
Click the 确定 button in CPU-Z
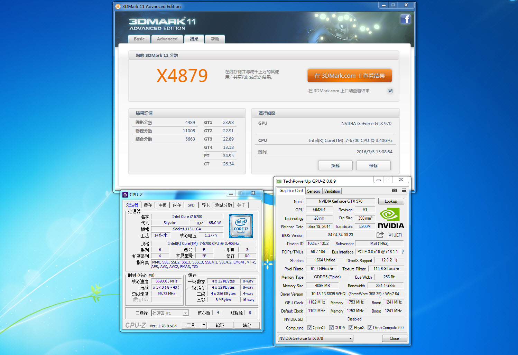pos(247,325)
